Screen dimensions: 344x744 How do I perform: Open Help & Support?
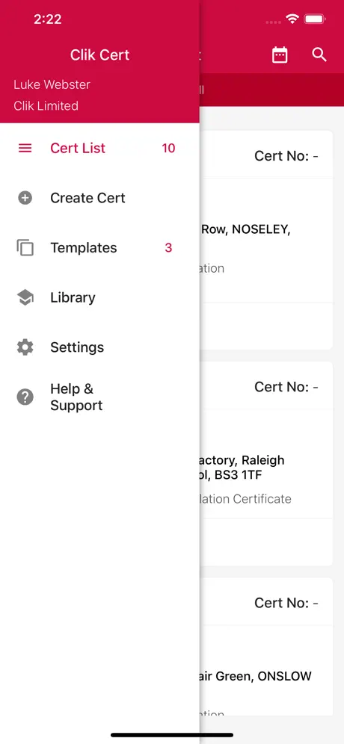[99, 397]
